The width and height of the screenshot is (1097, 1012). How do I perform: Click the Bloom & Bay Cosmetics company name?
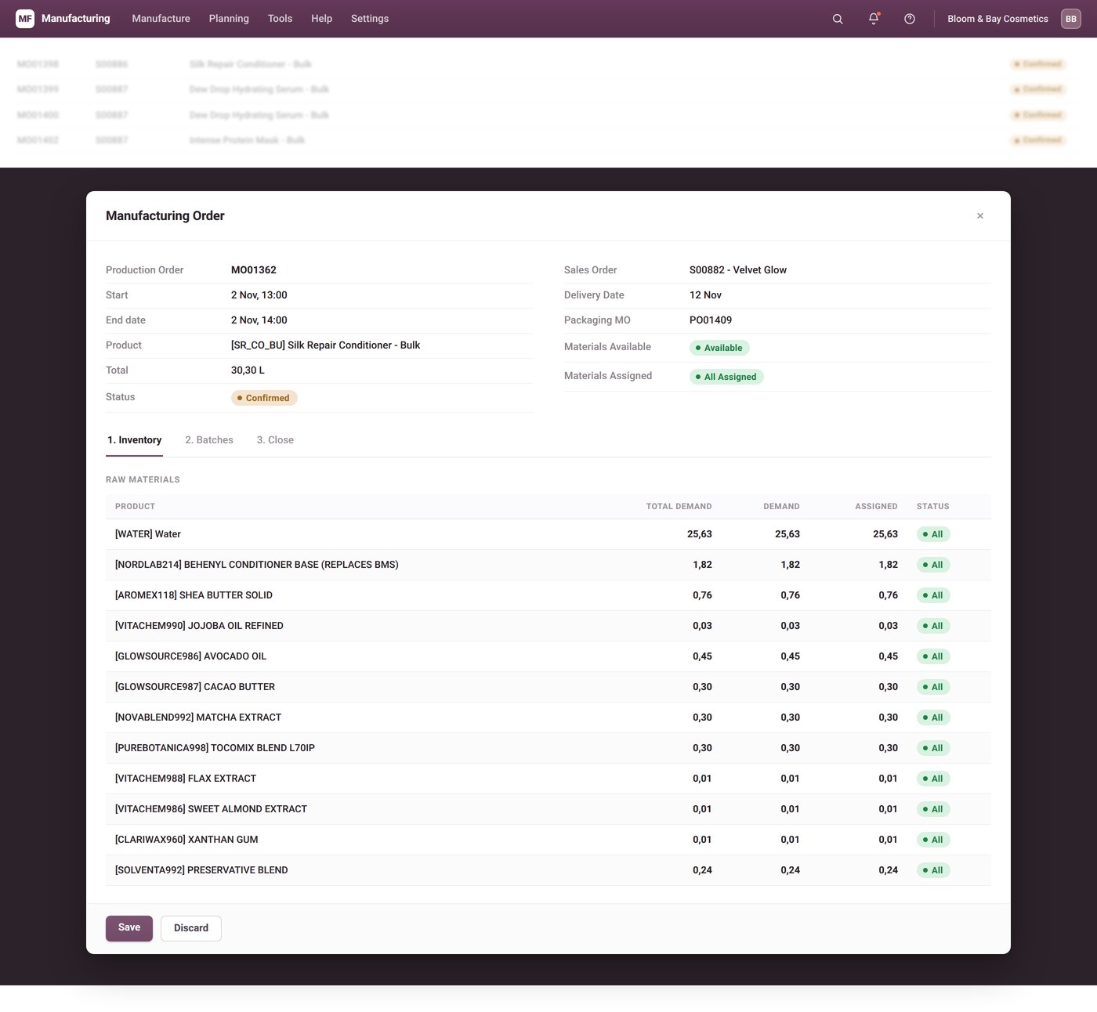point(997,19)
